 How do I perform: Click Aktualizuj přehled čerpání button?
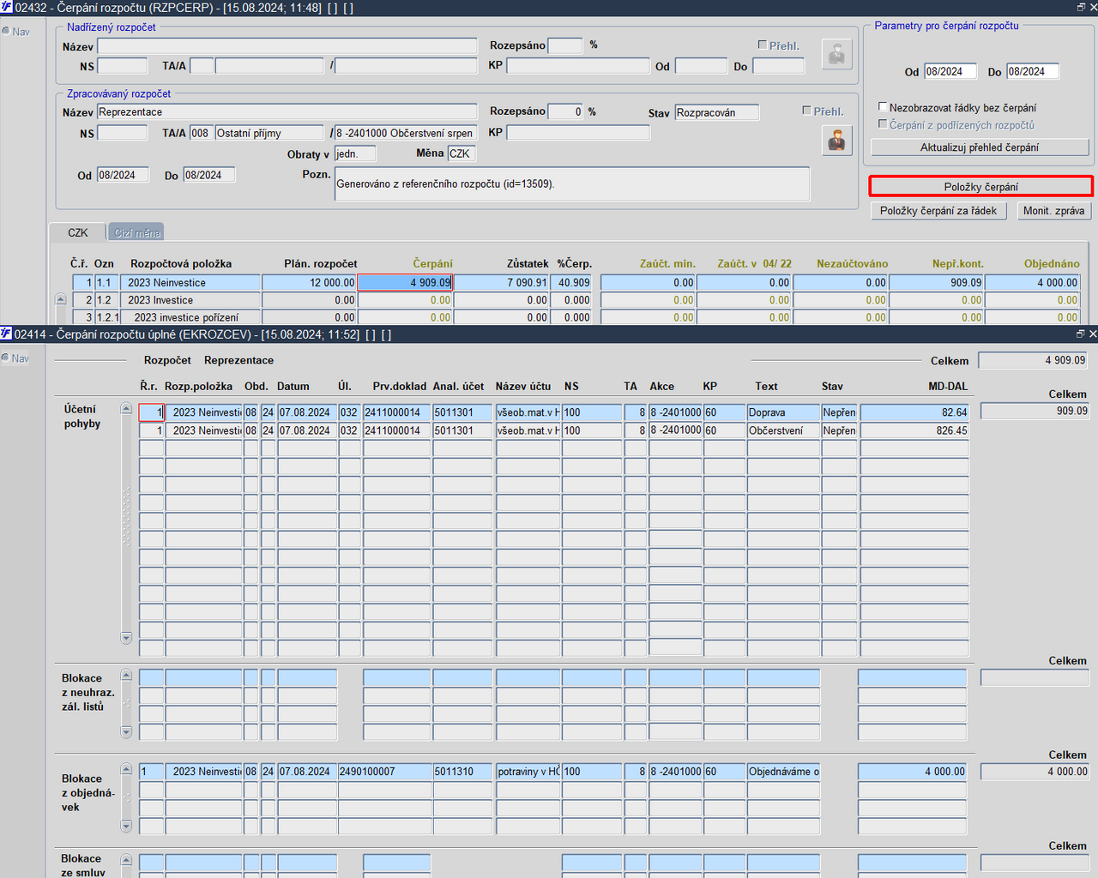coord(979,147)
